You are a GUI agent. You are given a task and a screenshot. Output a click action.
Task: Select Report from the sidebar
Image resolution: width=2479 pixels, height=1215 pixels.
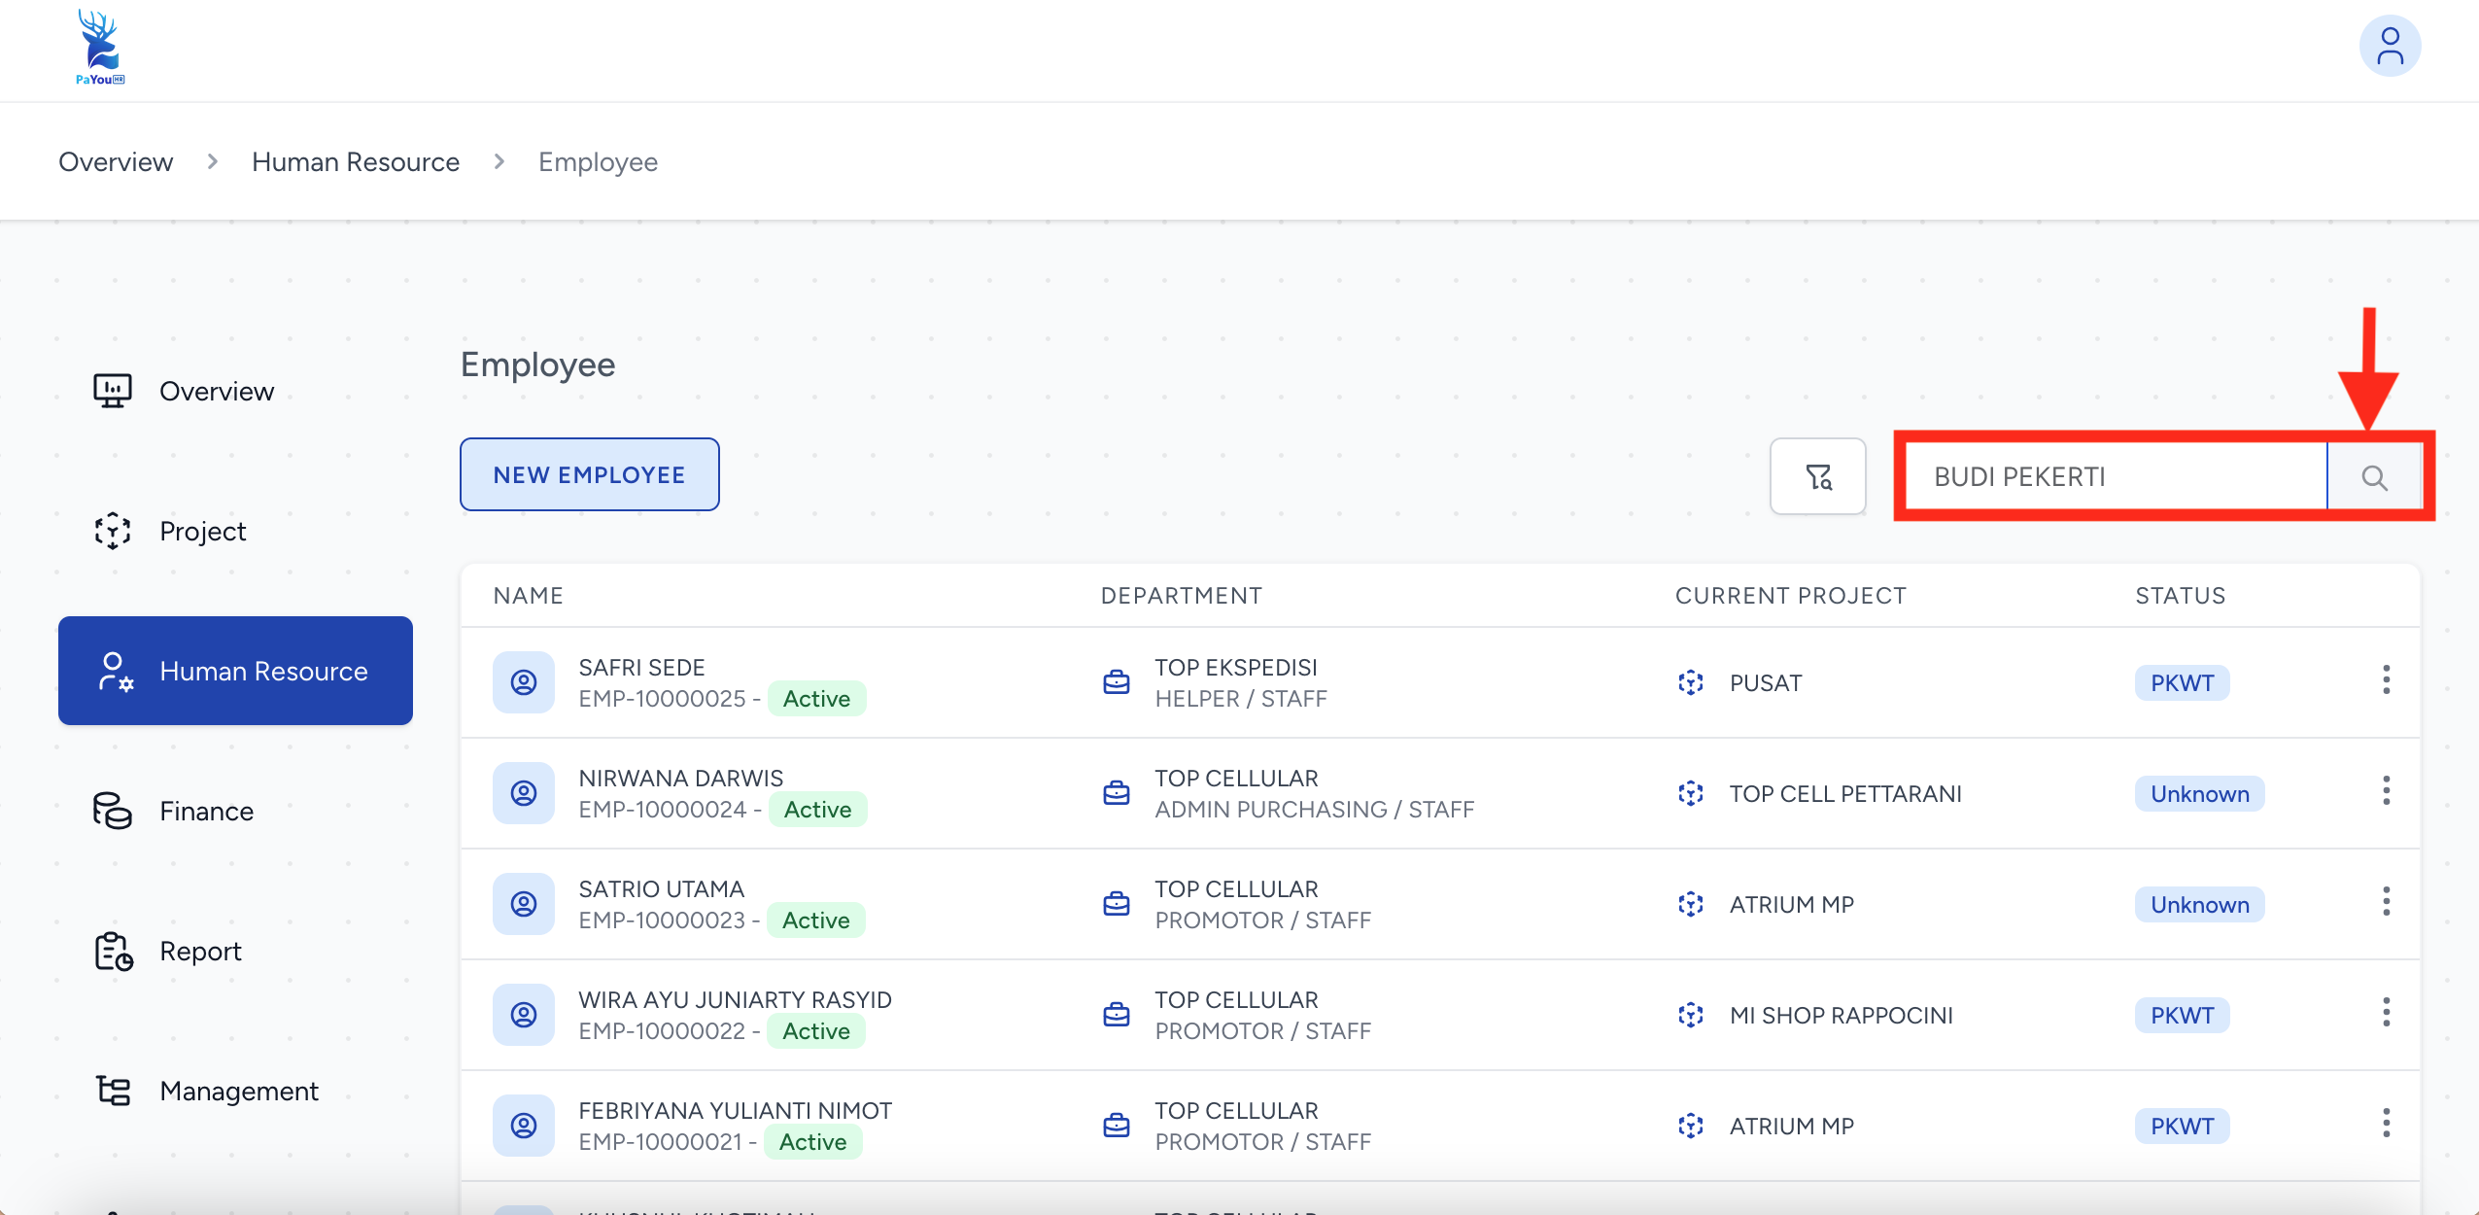click(200, 951)
